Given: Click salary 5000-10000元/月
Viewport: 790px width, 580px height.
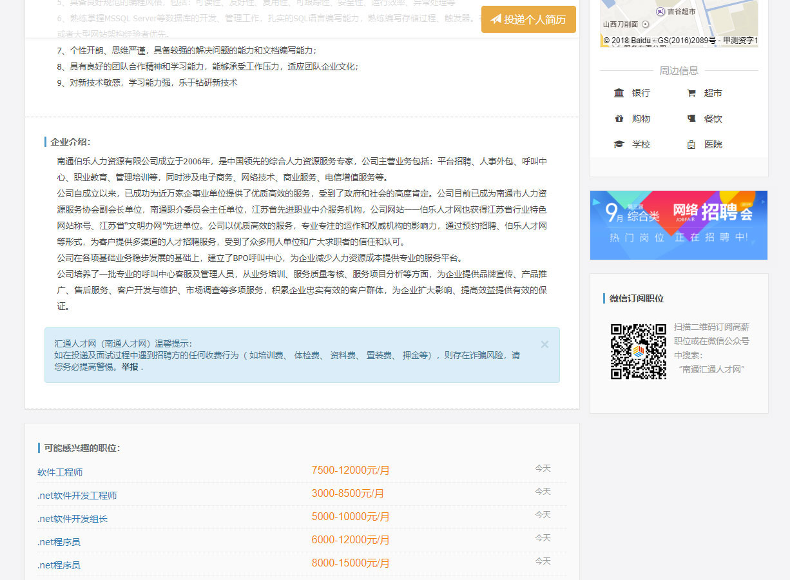Looking at the screenshot, I should (351, 517).
